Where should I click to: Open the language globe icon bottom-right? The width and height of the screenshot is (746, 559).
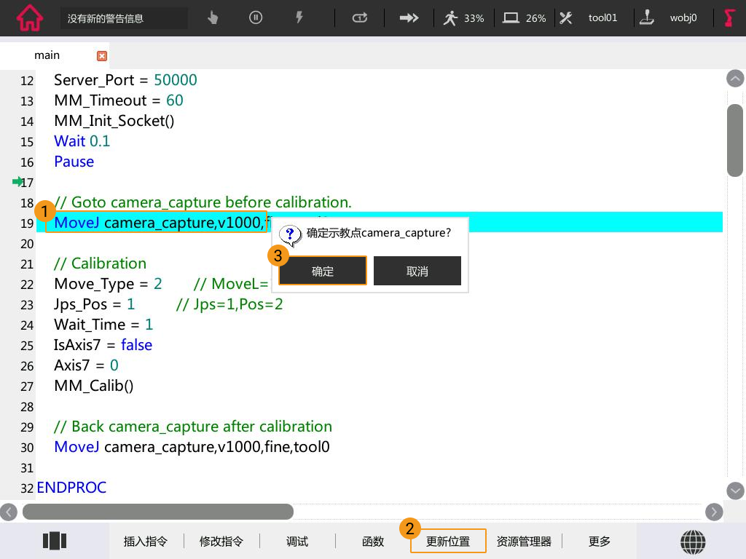coord(693,542)
